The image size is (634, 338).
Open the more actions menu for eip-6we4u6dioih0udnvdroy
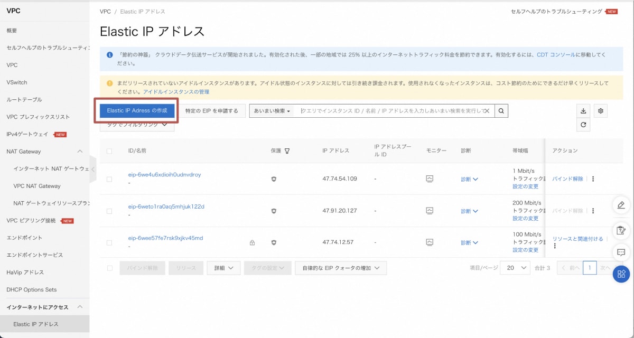tap(592, 179)
